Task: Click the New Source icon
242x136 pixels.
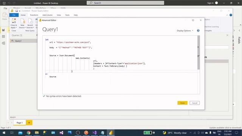Action: [x=23, y=21]
